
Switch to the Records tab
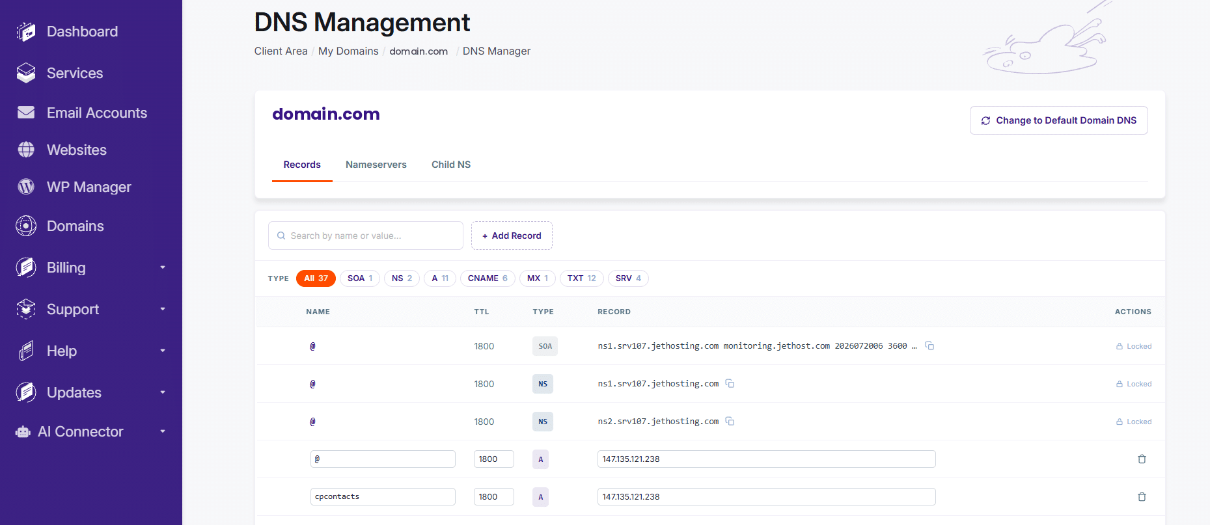302,165
